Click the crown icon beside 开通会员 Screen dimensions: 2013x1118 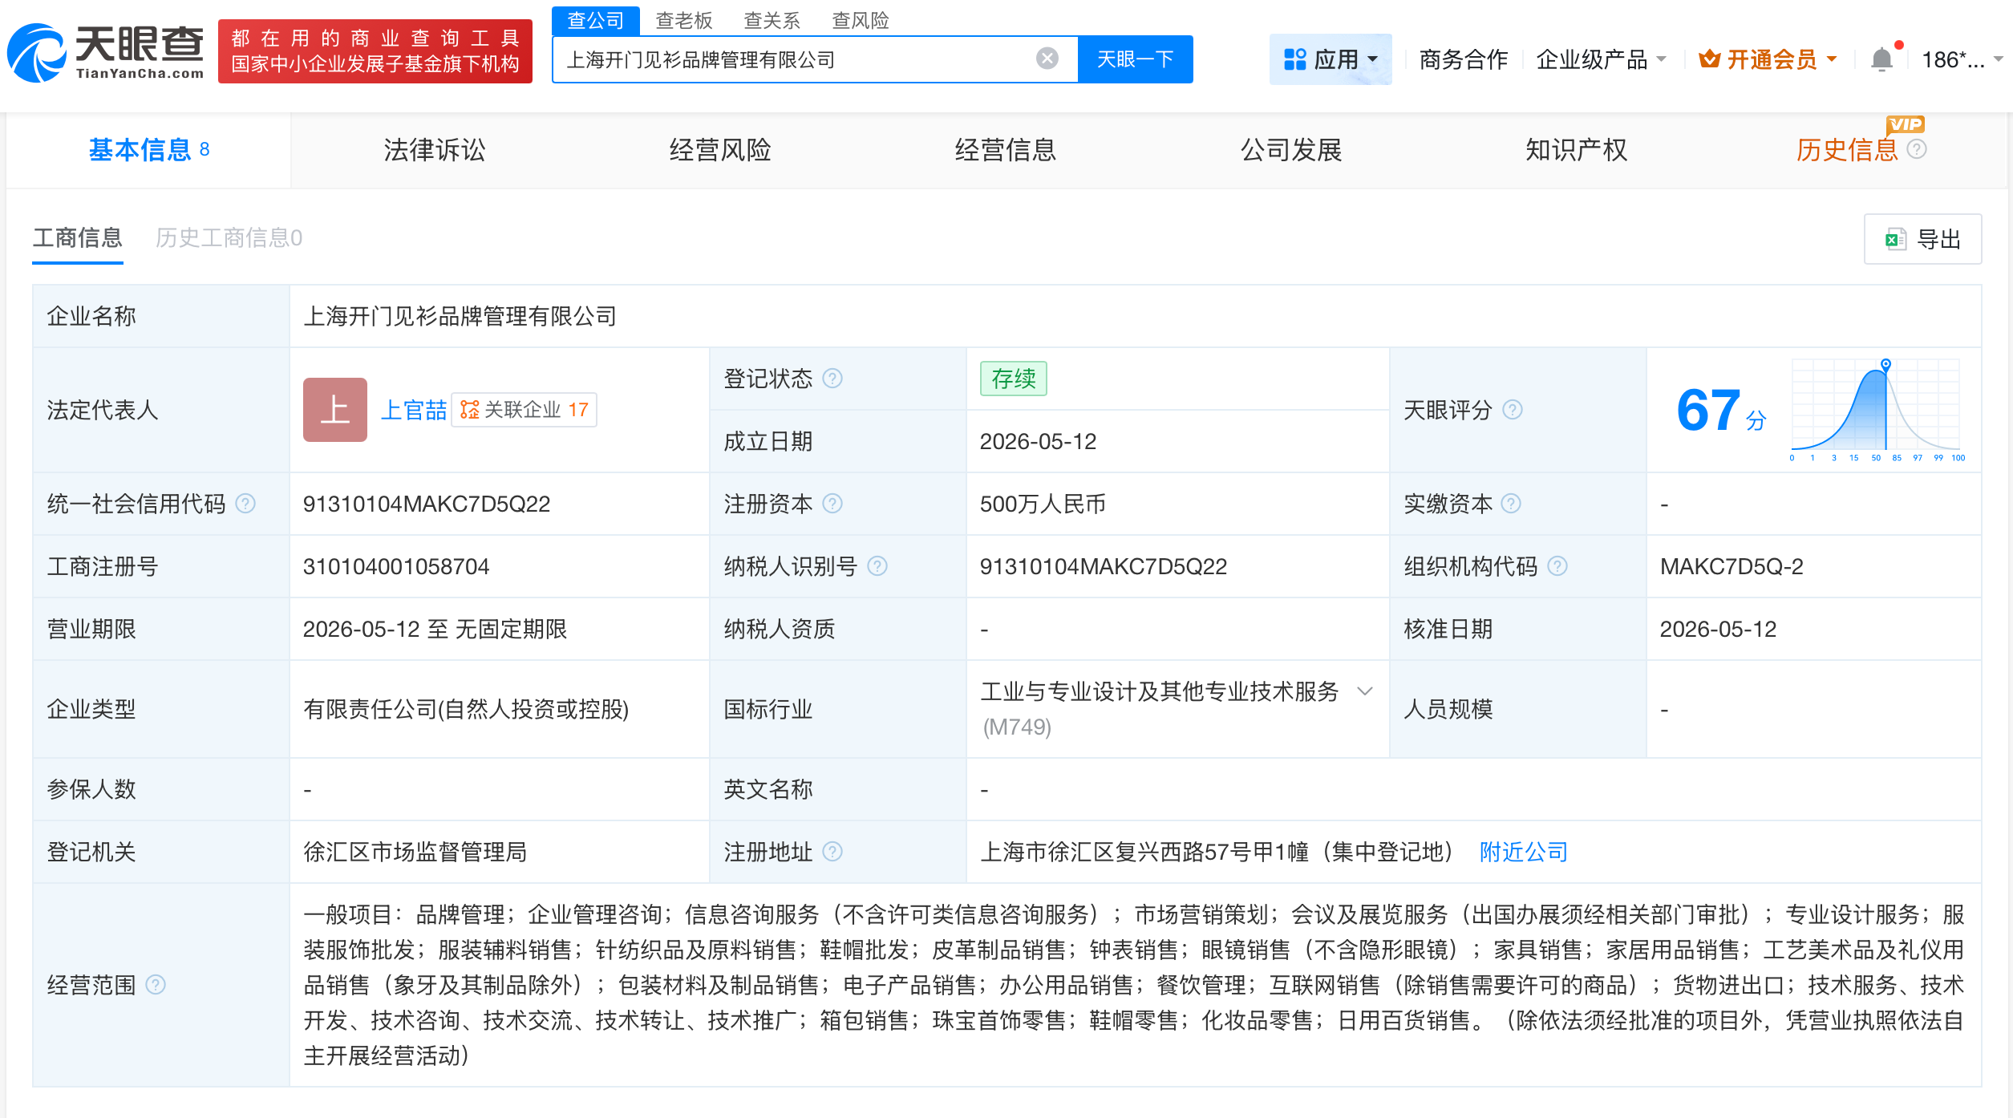pyautogui.click(x=1709, y=59)
